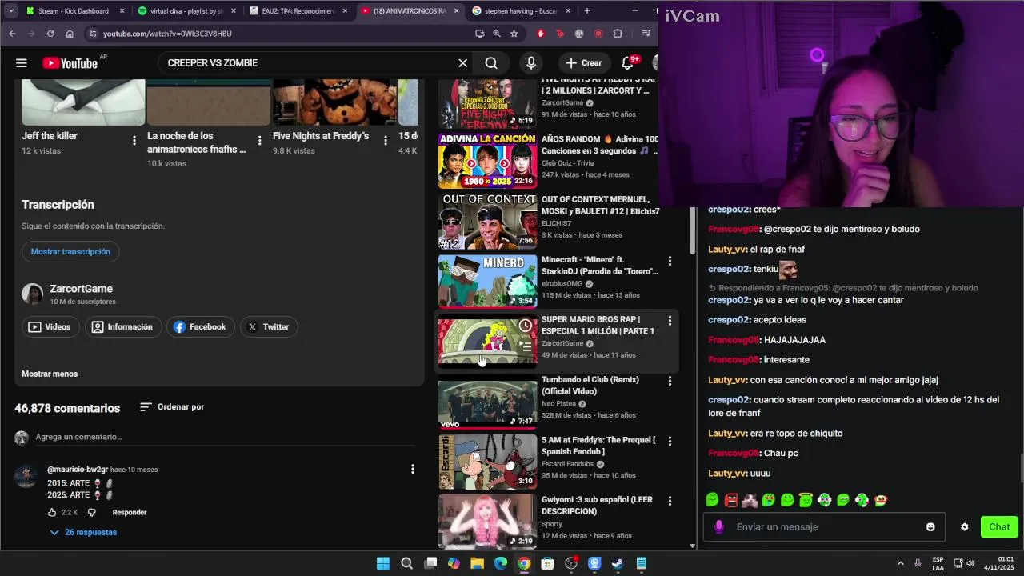Open options menu for mauricio-bw2gr comment

pyautogui.click(x=413, y=469)
